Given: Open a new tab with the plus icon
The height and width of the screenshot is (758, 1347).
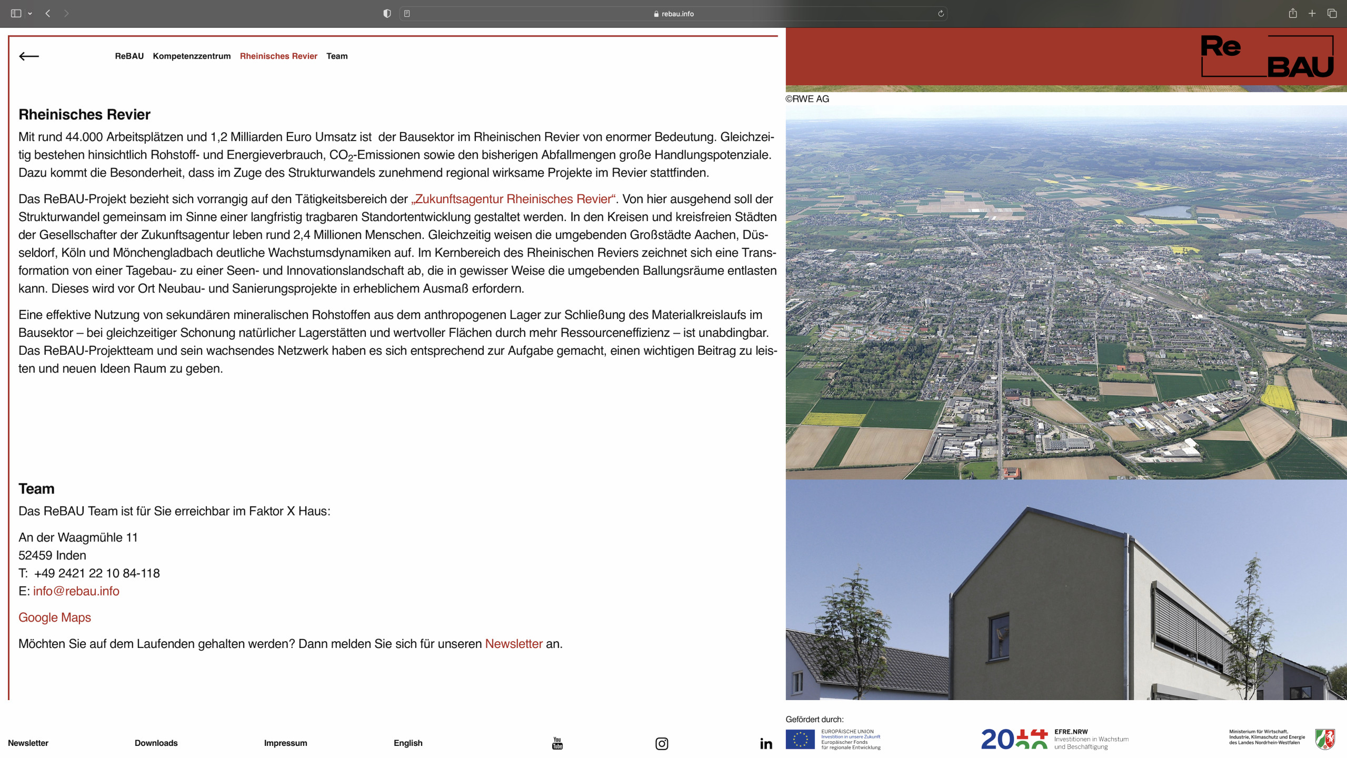Looking at the screenshot, I should [x=1312, y=14].
